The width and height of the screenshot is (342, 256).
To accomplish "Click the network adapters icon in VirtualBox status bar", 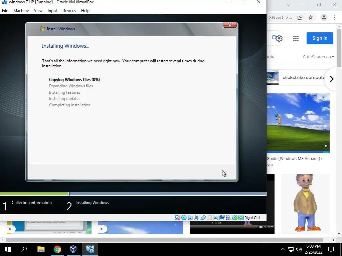I will 196,217.
